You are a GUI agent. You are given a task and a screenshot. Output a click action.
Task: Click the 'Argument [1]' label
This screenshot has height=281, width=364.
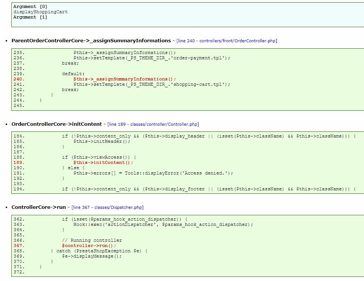[30, 17]
